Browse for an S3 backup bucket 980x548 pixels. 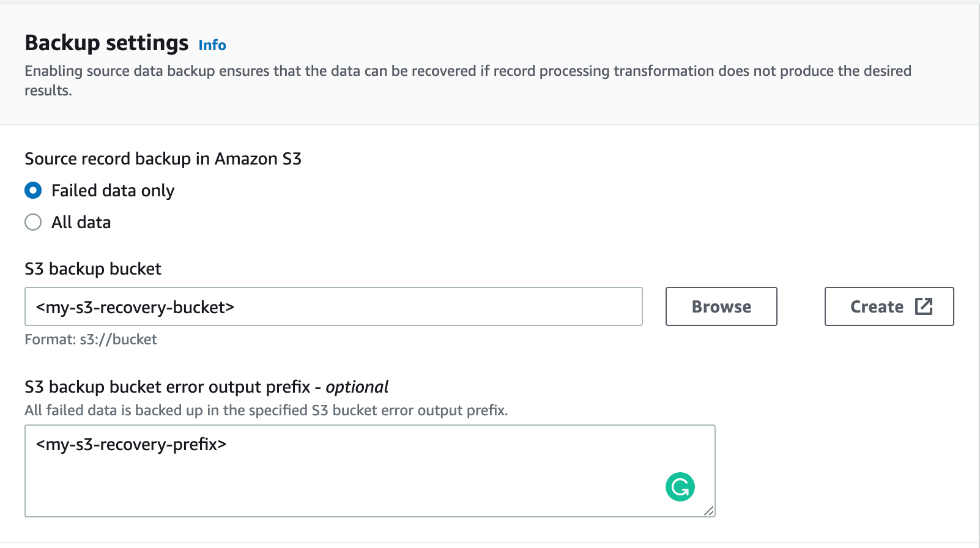click(721, 306)
